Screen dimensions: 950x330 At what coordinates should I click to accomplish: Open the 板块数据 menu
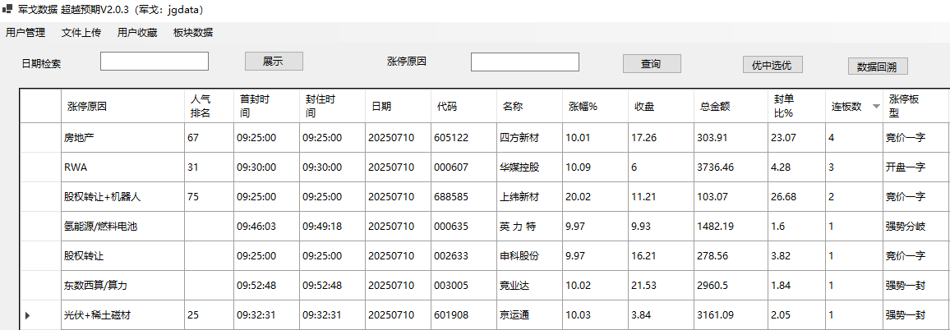pyautogui.click(x=192, y=33)
